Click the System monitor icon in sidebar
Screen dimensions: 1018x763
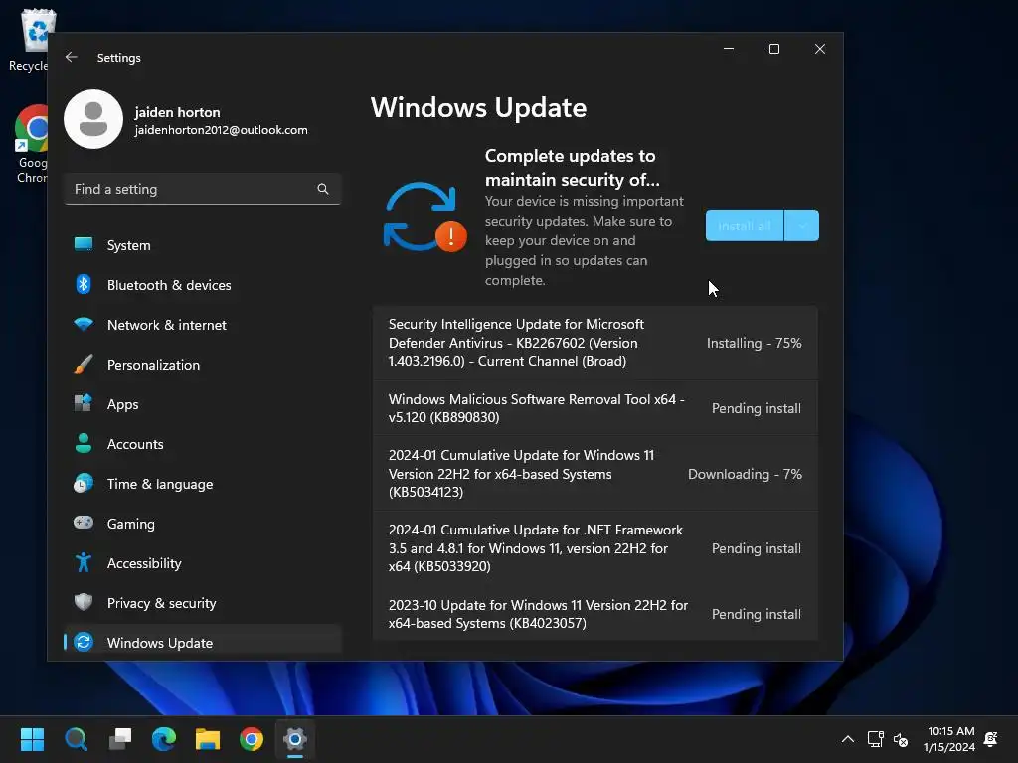(84, 244)
